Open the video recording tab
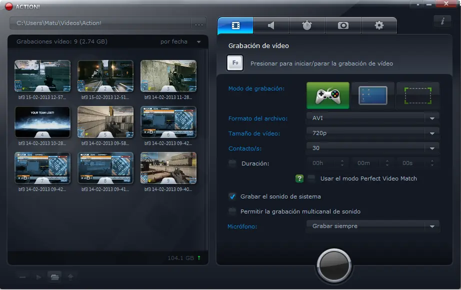The image size is (461, 290). [235, 25]
